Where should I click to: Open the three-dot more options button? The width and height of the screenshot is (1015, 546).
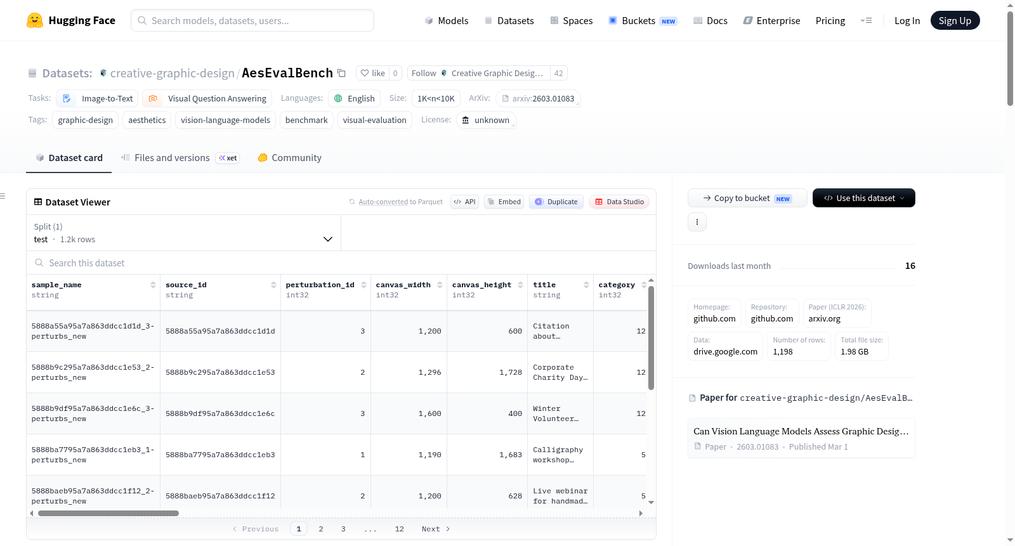pyautogui.click(x=697, y=222)
